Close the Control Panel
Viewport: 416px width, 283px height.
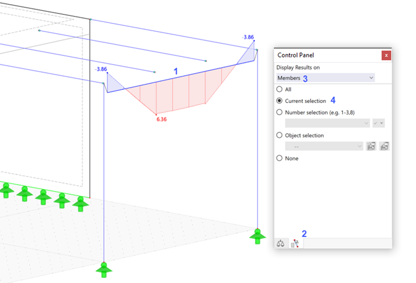[x=386, y=55]
